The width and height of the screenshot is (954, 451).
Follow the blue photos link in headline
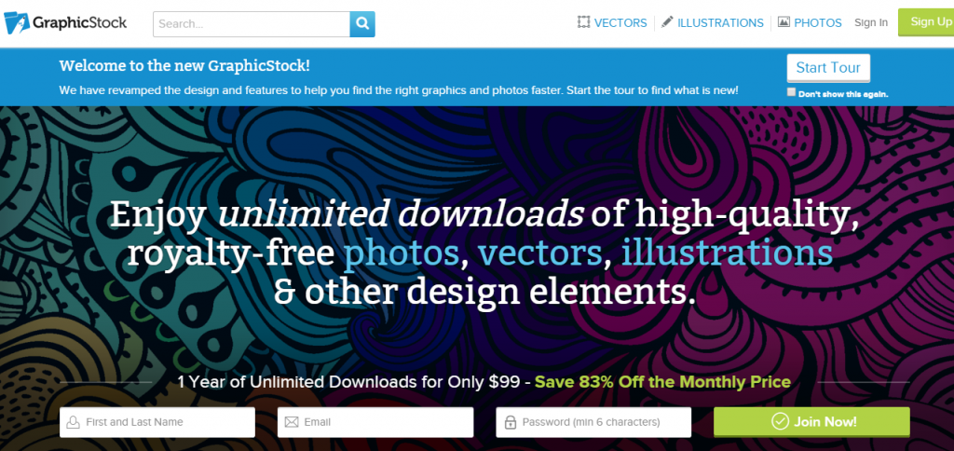pos(399,253)
